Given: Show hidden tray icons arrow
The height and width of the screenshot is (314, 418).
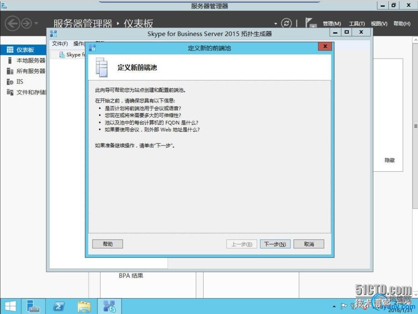Looking at the screenshot, I should click(334, 307).
